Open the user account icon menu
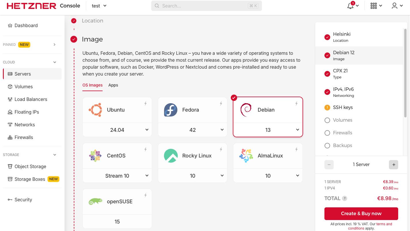The width and height of the screenshot is (410, 231). pyautogui.click(x=394, y=6)
